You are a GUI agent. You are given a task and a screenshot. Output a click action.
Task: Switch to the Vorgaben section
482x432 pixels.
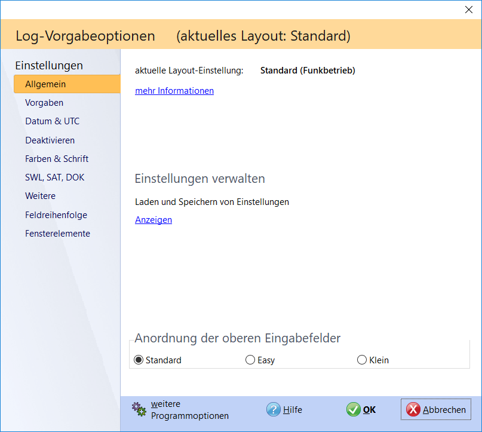(x=44, y=103)
